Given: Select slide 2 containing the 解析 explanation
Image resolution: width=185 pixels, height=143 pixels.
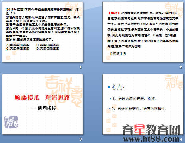Looking at the screenshot, I should pyautogui.click(x=143, y=32).
